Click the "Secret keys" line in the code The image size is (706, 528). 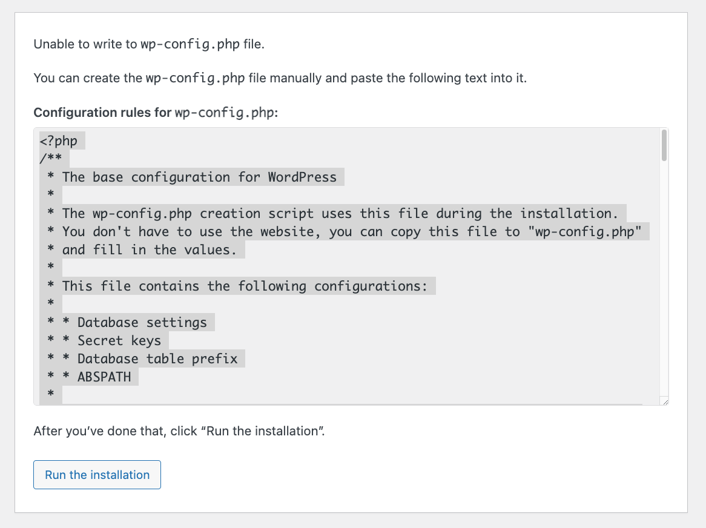(119, 340)
